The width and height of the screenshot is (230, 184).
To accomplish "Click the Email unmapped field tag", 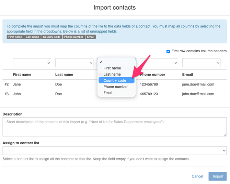I will (91, 37).
